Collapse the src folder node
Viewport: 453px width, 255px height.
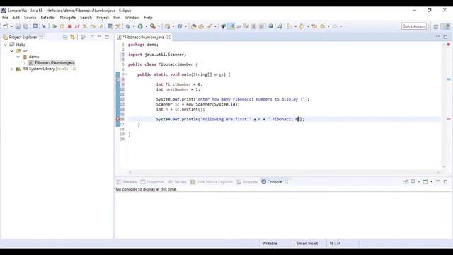(12, 51)
